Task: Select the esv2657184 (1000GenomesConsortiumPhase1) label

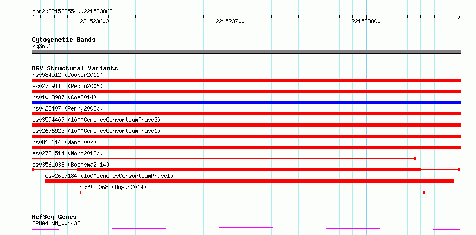Action: pos(109,176)
